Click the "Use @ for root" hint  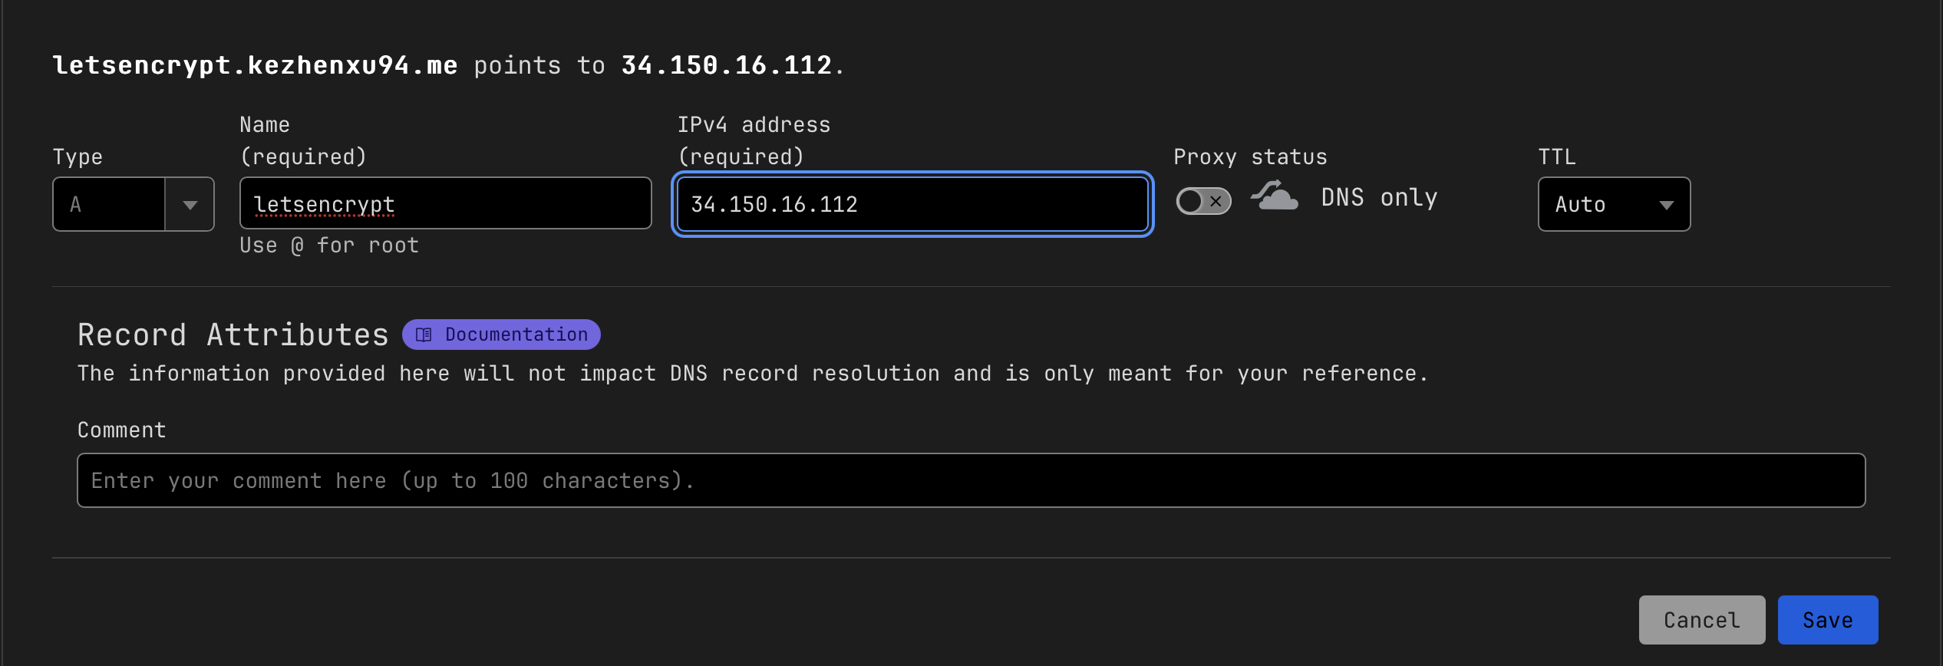329,246
